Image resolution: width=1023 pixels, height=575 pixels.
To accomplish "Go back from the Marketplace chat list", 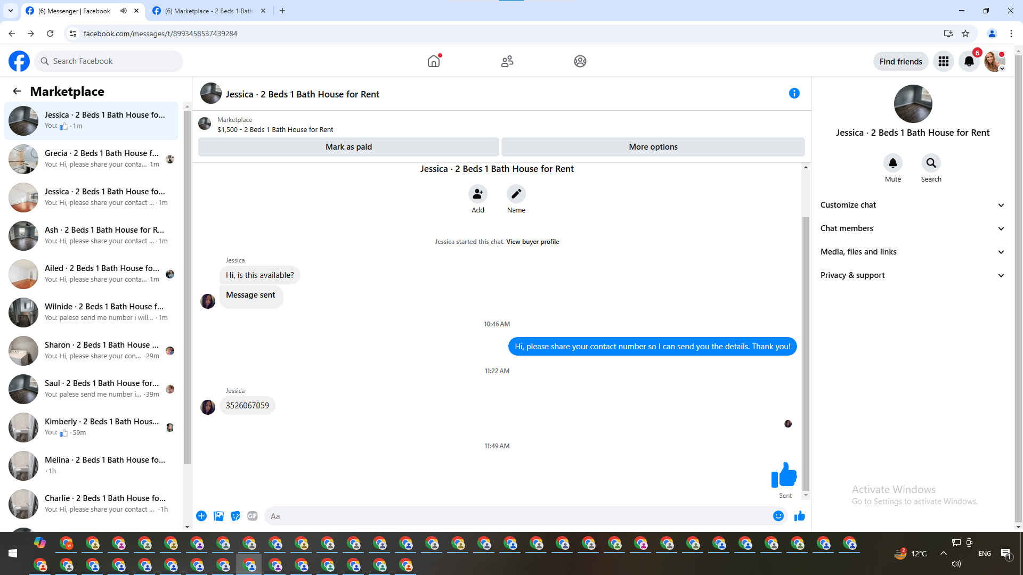I will click(17, 91).
